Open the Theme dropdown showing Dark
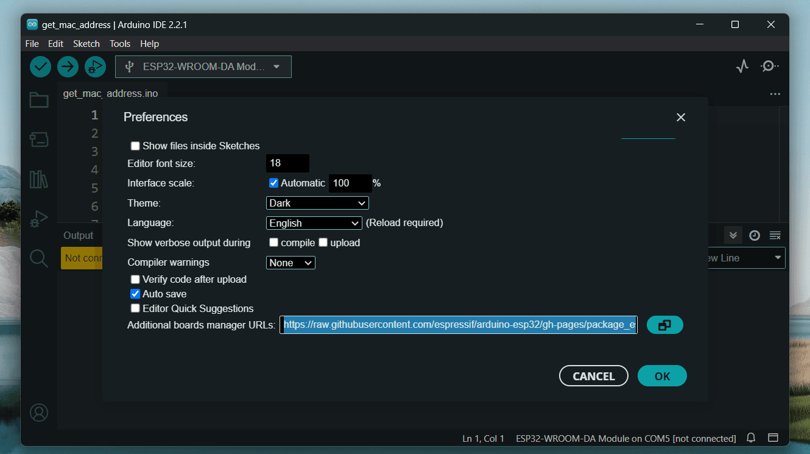The width and height of the screenshot is (810, 454). tap(317, 203)
